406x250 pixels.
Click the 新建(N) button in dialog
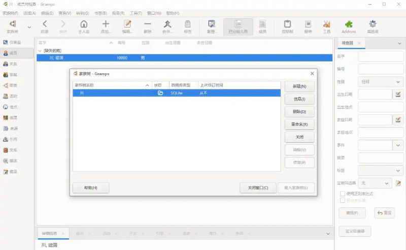point(299,86)
